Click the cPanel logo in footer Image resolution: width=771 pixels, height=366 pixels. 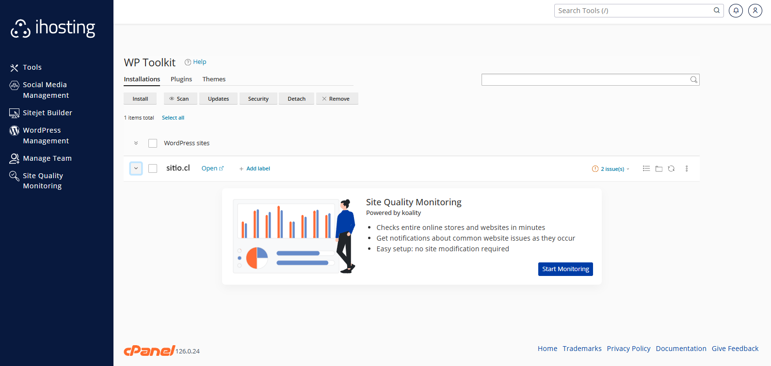tap(149, 351)
